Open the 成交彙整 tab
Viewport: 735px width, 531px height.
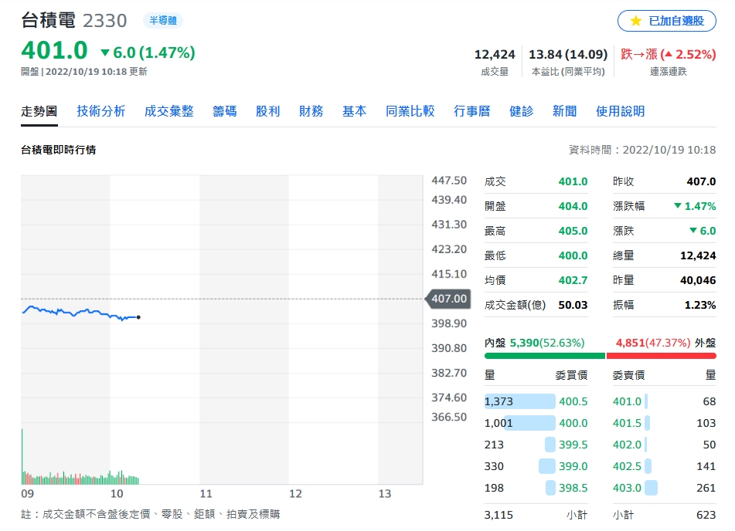pyautogui.click(x=168, y=111)
